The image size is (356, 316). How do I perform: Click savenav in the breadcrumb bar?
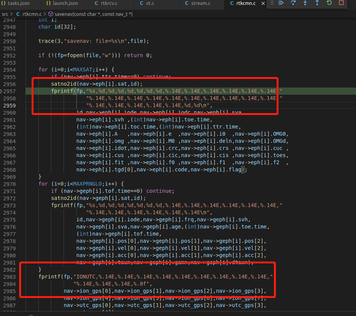[64, 14]
